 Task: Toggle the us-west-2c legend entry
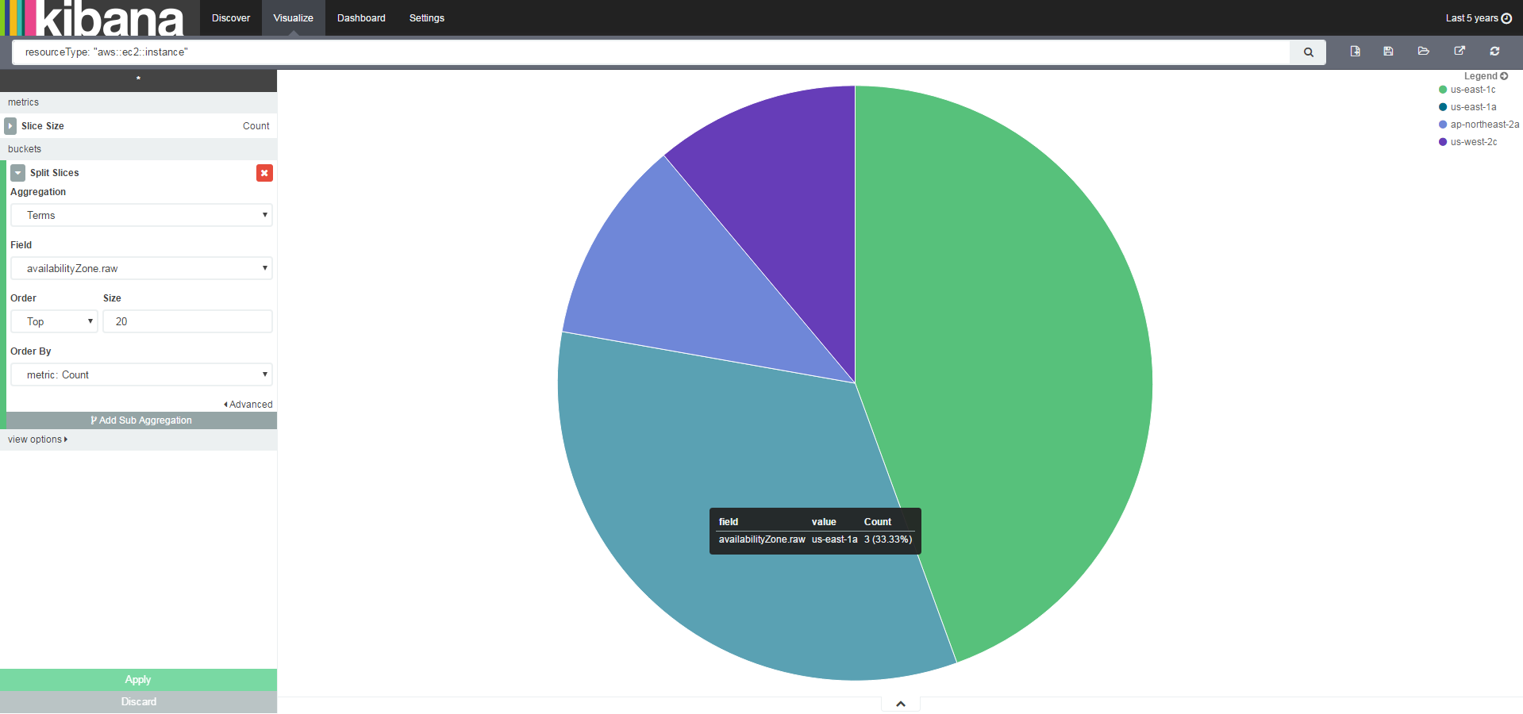1474,142
